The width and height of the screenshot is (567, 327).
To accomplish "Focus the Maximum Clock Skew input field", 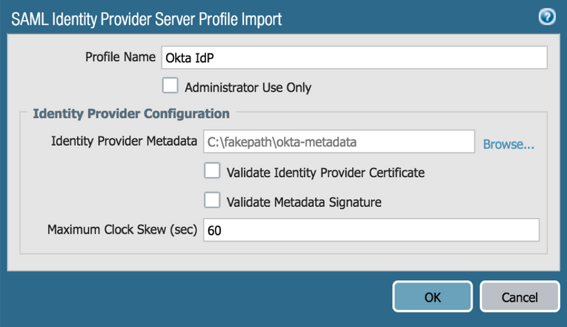I will [x=370, y=230].
